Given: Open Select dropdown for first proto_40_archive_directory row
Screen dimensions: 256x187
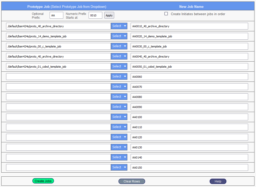Looking at the screenshot, I should [119, 26].
